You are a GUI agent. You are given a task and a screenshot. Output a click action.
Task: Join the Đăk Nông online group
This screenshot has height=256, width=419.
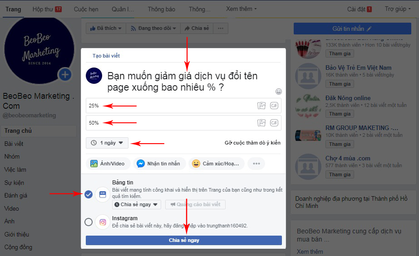click(340, 114)
